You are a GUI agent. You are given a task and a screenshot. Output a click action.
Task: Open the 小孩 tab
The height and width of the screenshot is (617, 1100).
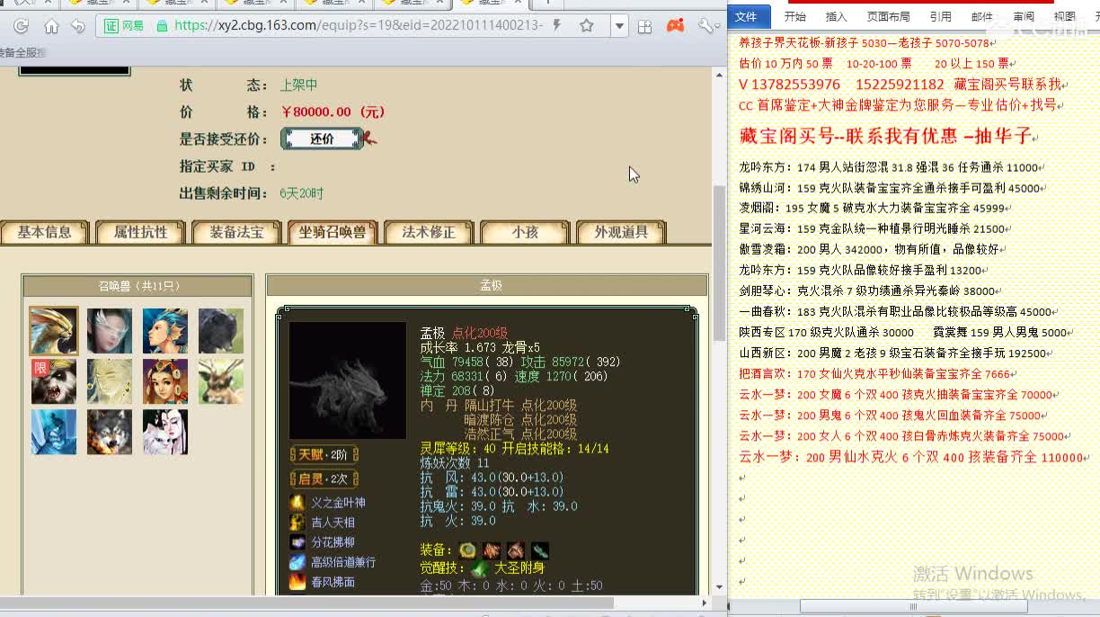click(525, 232)
